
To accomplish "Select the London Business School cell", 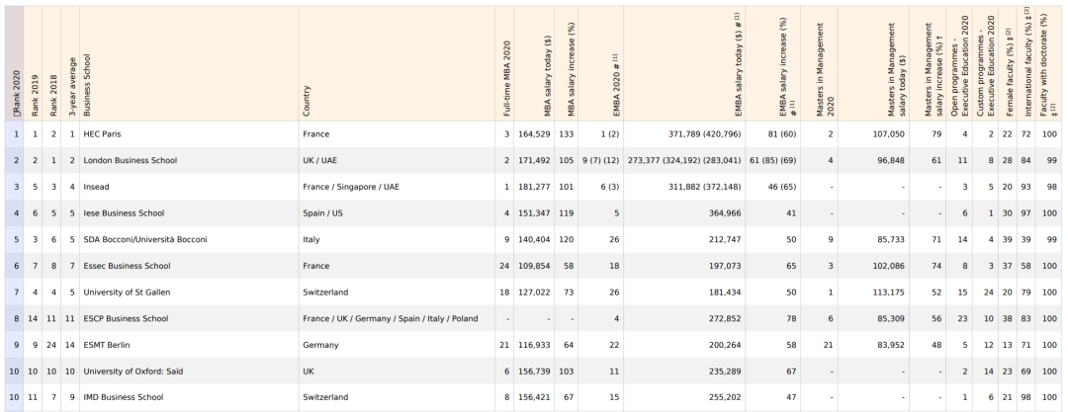I will click(189, 161).
